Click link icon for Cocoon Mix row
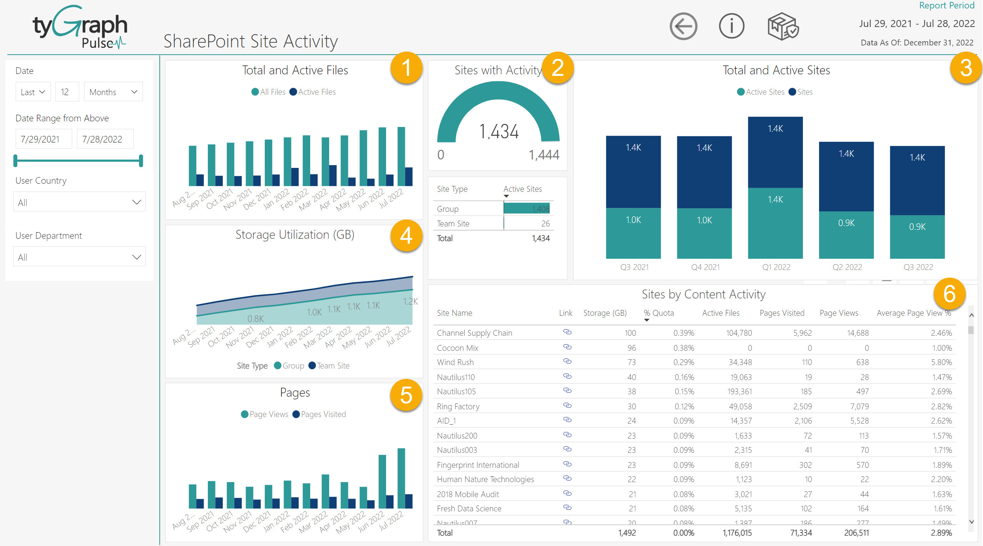Screen dimensions: 983x546 tap(567, 347)
